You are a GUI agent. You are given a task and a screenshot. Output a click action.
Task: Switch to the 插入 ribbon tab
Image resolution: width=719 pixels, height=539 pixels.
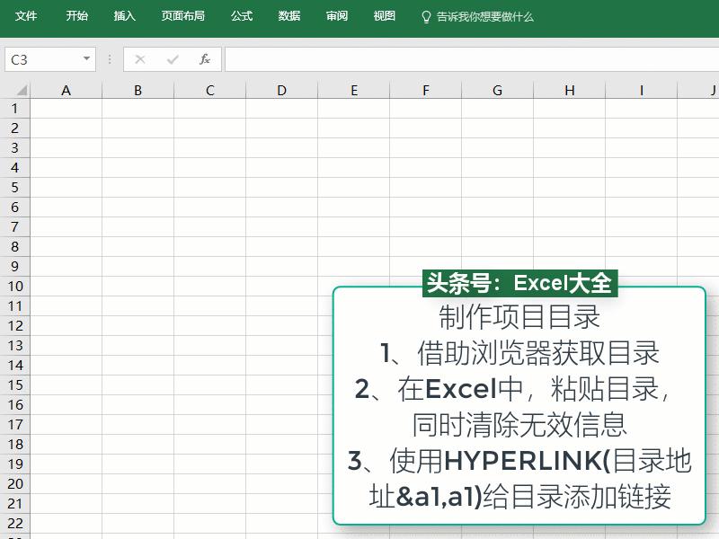tap(123, 15)
